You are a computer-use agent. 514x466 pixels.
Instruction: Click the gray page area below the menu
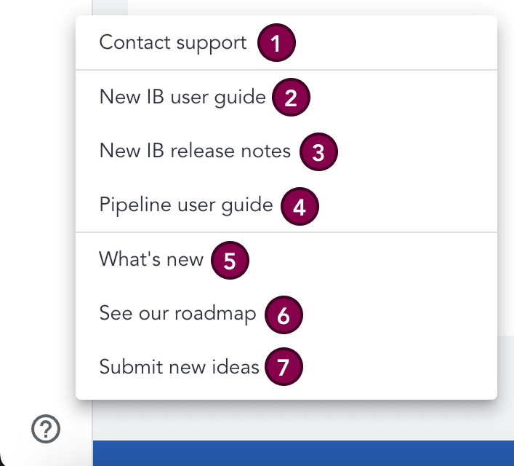pyautogui.click(x=303, y=420)
